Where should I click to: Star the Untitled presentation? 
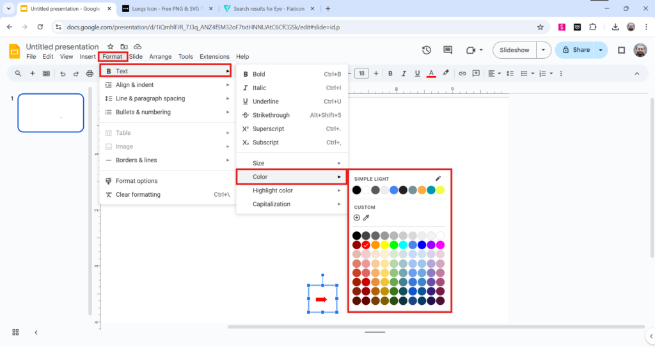point(111,47)
